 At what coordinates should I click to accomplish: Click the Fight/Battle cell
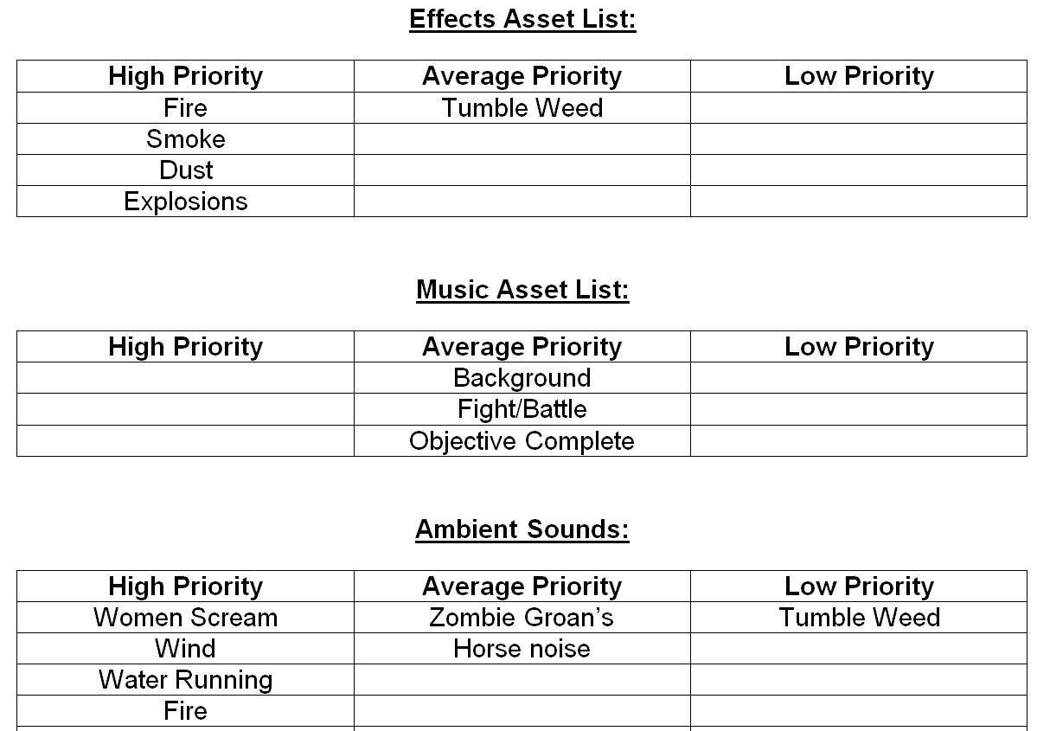522,409
